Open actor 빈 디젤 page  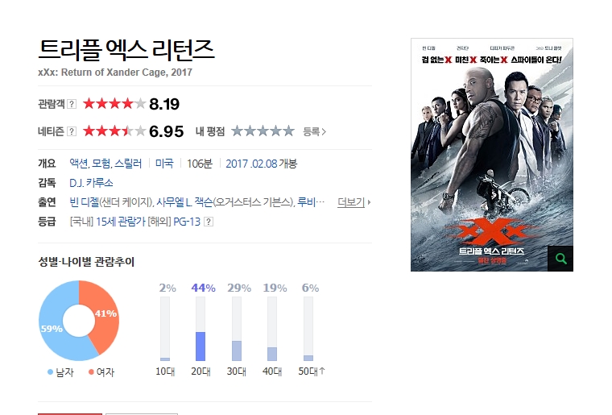coord(84,202)
